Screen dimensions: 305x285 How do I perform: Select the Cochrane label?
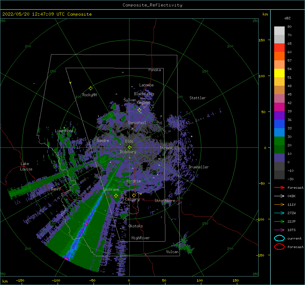[x=111, y=189]
